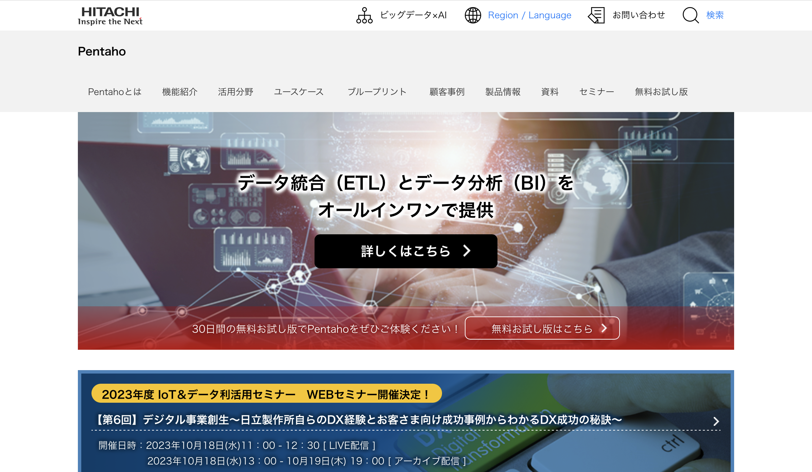Click the magnifying glass search icon
Image resolution: width=812 pixels, height=472 pixels.
point(691,15)
